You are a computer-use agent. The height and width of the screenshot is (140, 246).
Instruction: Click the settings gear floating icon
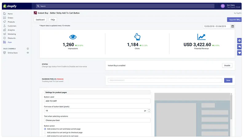coord(240,41)
